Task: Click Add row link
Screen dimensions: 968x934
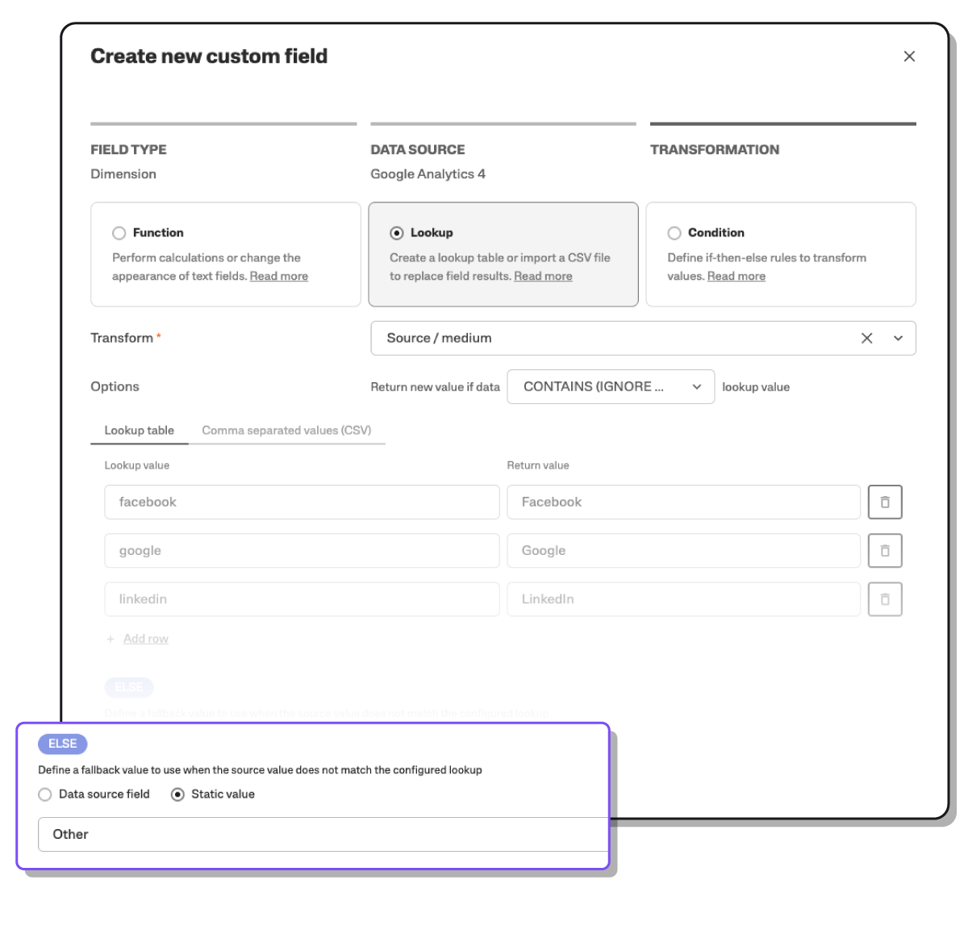Action: tap(145, 639)
